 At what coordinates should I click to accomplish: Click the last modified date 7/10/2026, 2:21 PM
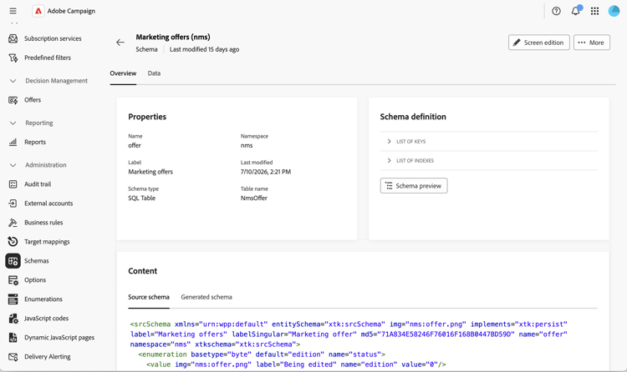pyautogui.click(x=266, y=172)
